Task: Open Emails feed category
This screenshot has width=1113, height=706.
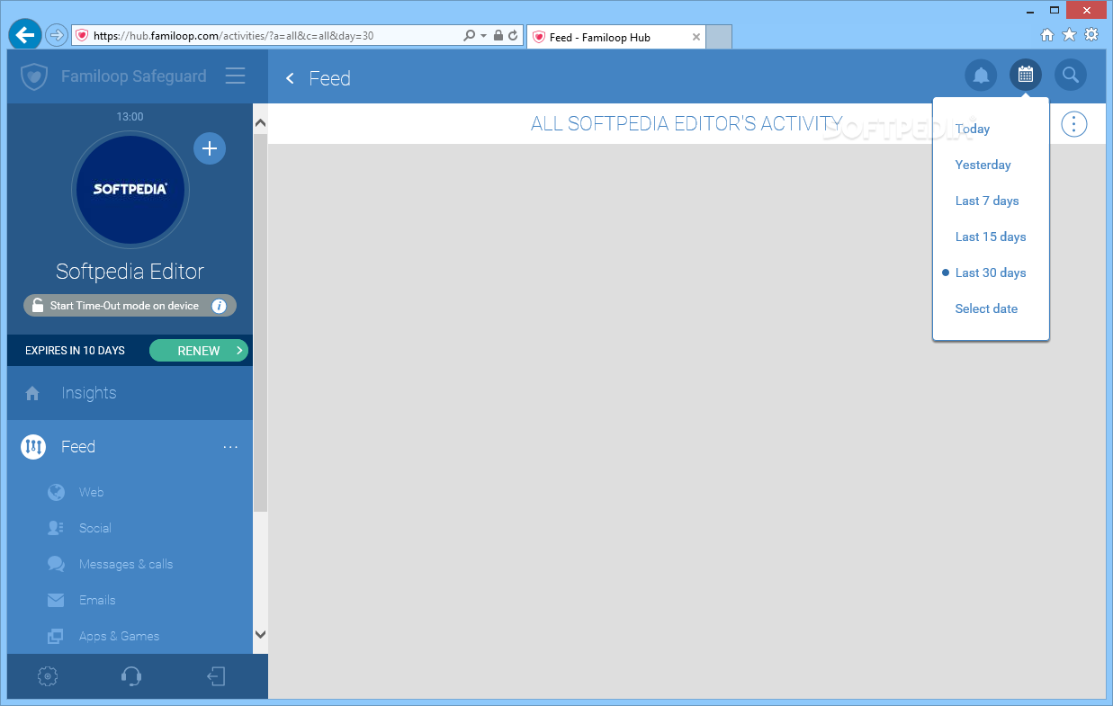Action: pos(97,600)
